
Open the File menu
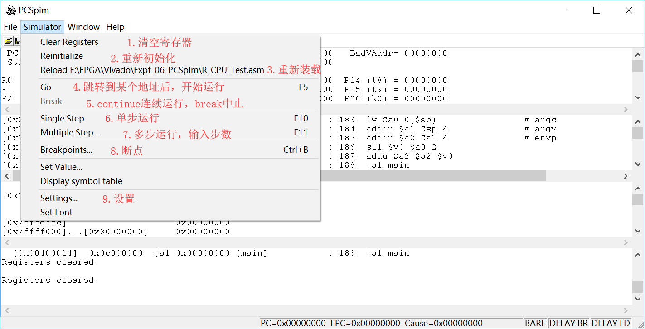[10, 27]
